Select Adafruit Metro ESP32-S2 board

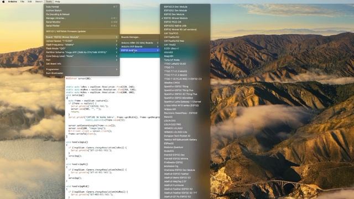click(x=185, y=178)
